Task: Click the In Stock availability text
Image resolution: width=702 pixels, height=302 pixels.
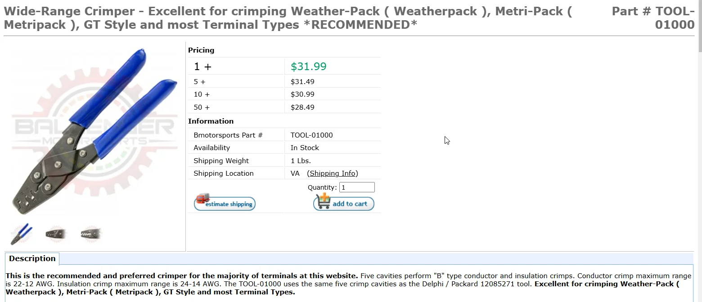Action: (x=305, y=148)
